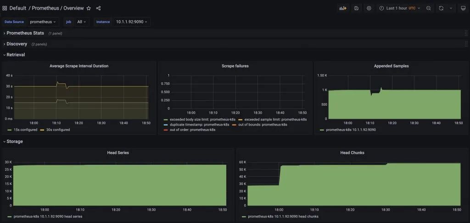Open refresh interval dropdown arrow

pos(451,8)
